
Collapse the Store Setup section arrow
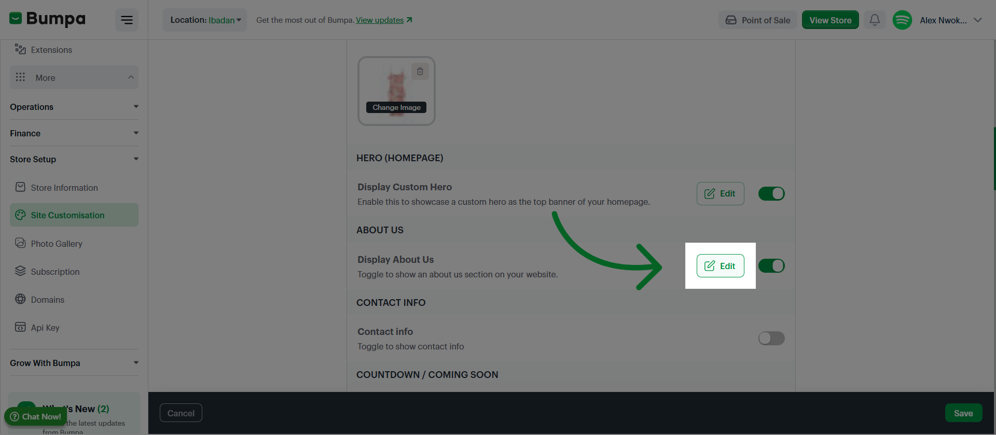tap(136, 159)
